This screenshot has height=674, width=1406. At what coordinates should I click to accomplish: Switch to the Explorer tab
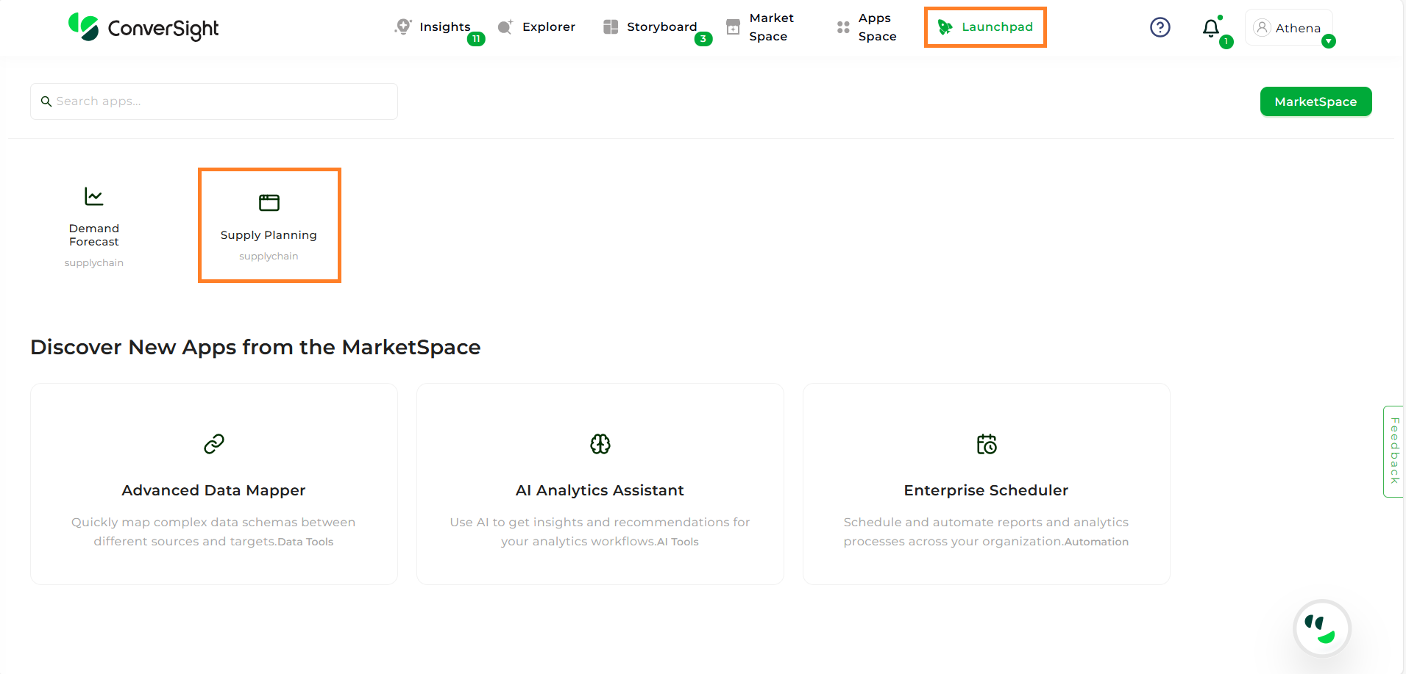pos(537,27)
